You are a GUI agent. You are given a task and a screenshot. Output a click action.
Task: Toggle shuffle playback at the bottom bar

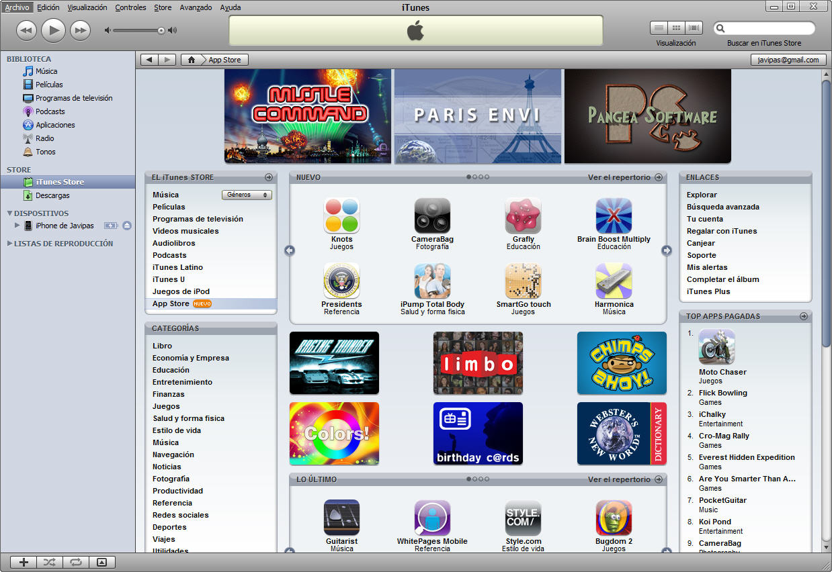point(50,563)
